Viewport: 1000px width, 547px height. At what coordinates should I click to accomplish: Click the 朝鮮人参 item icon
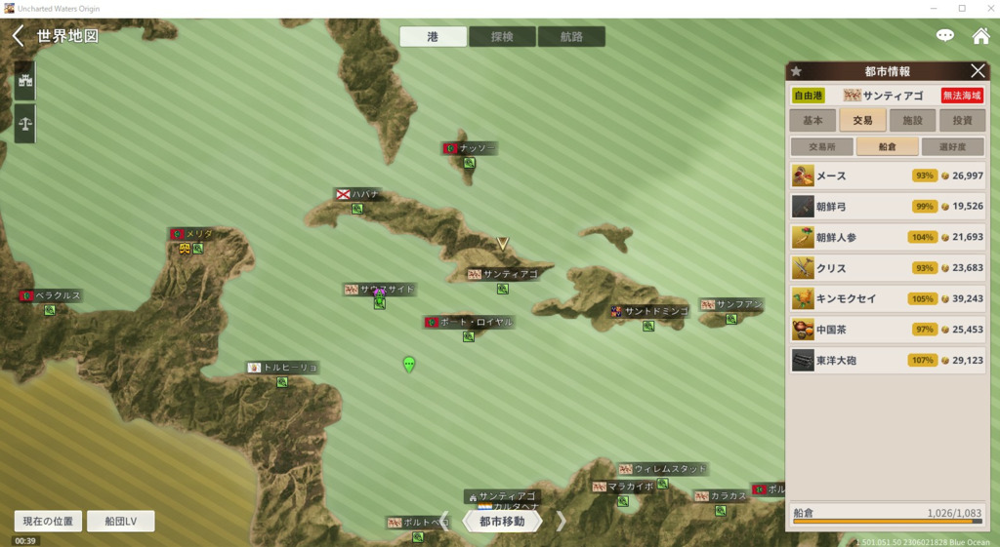tap(803, 237)
